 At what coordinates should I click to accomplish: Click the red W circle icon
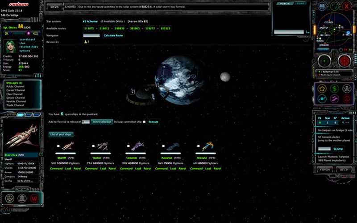click(34, 199)
